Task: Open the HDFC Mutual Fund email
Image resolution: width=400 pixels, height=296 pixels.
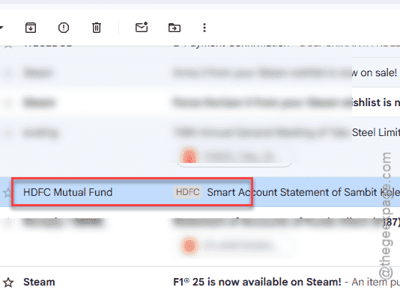Action: [x=200, y=192]
